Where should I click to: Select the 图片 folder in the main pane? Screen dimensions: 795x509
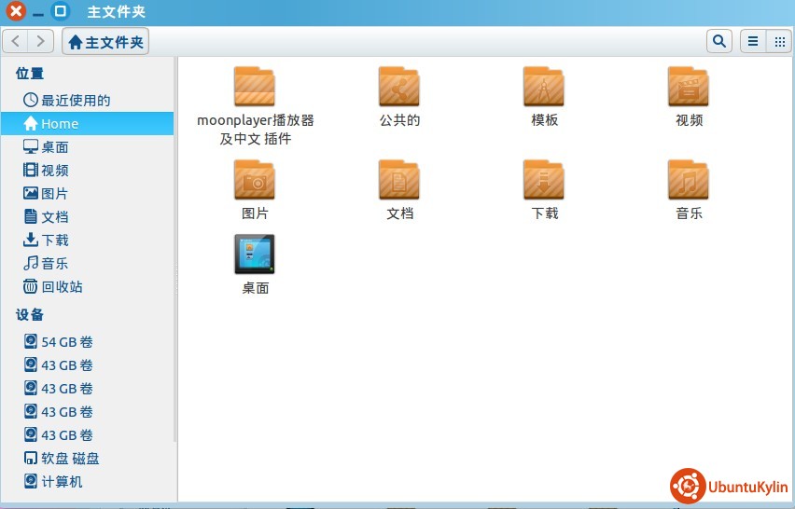(255, 181)
